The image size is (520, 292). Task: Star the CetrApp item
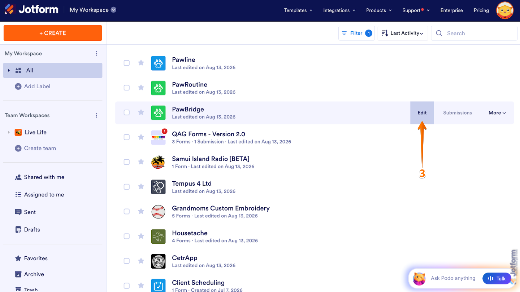click(141, 261)
